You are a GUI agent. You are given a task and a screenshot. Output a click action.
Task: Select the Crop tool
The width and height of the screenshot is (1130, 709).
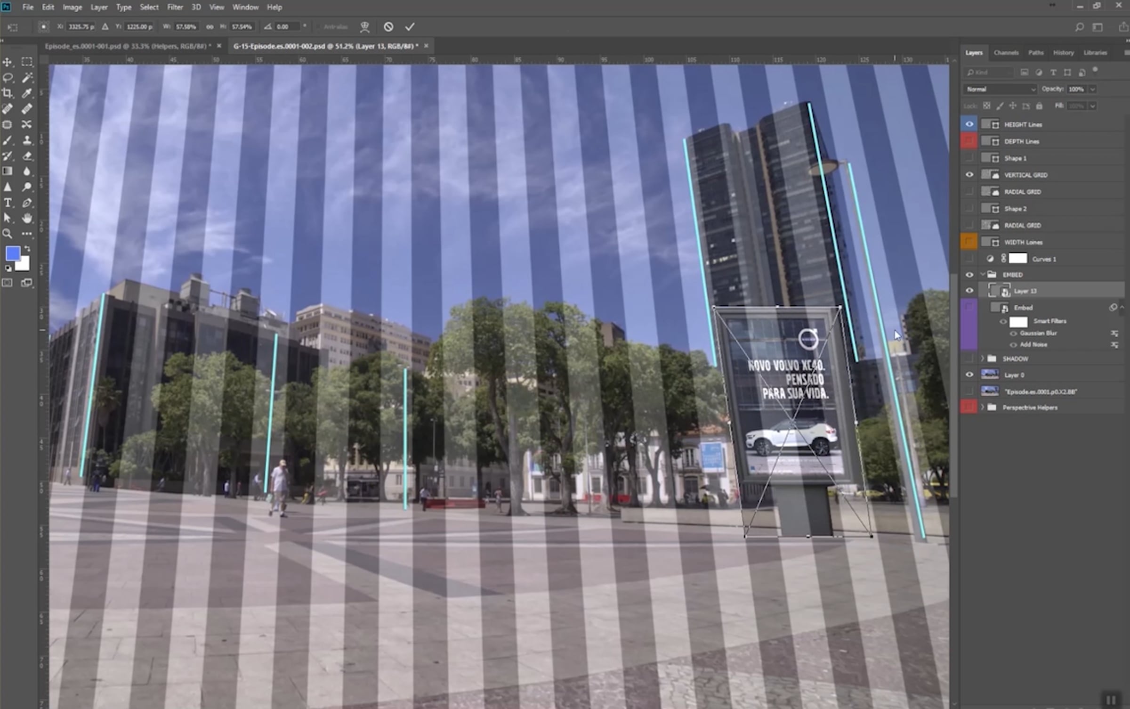8,93
